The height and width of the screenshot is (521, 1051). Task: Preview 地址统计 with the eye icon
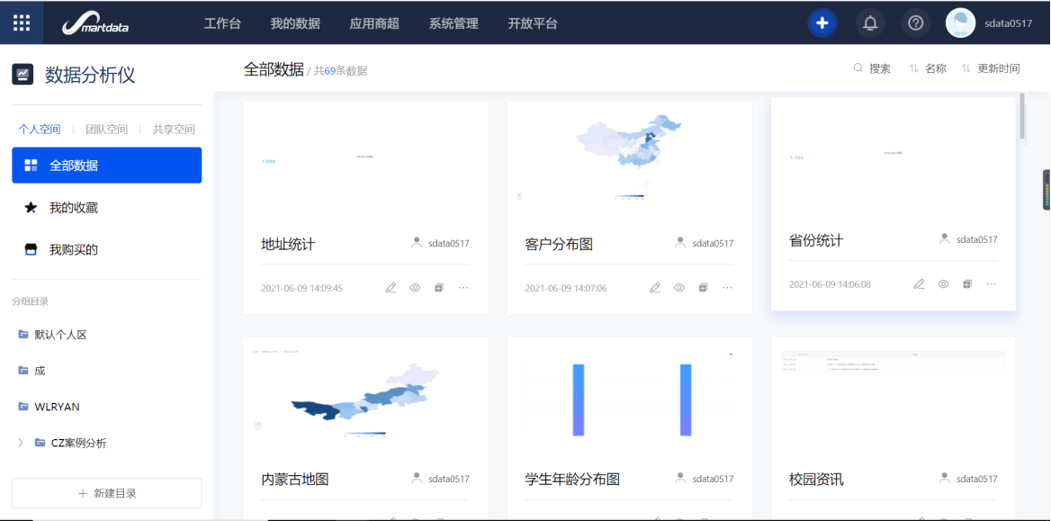pos(415,288)
